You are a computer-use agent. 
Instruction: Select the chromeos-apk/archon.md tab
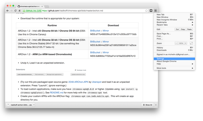pyautogui.click(x=30, y=6)
